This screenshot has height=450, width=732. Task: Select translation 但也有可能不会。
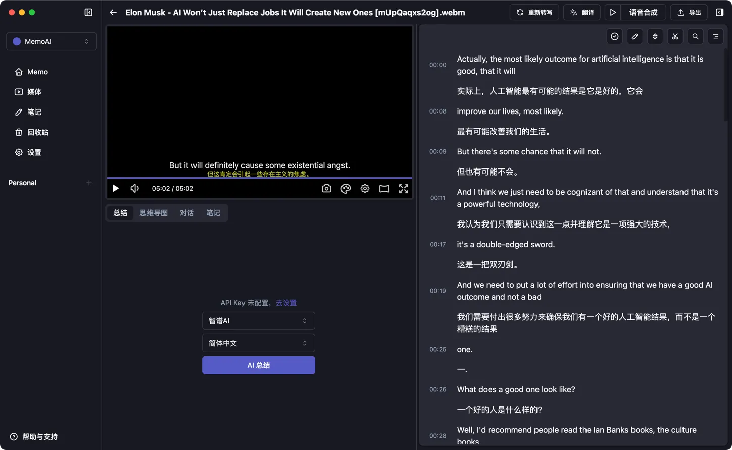[488, 172]
